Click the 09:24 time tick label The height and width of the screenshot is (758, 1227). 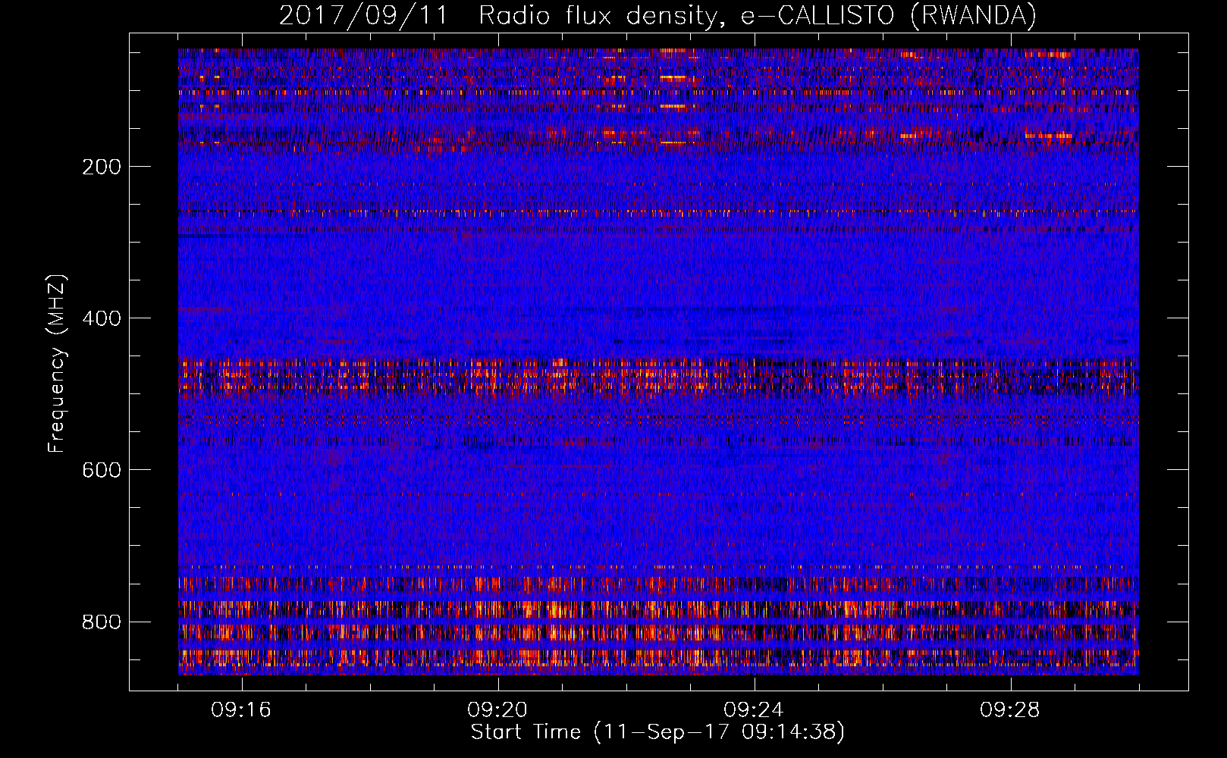(754, 710)
